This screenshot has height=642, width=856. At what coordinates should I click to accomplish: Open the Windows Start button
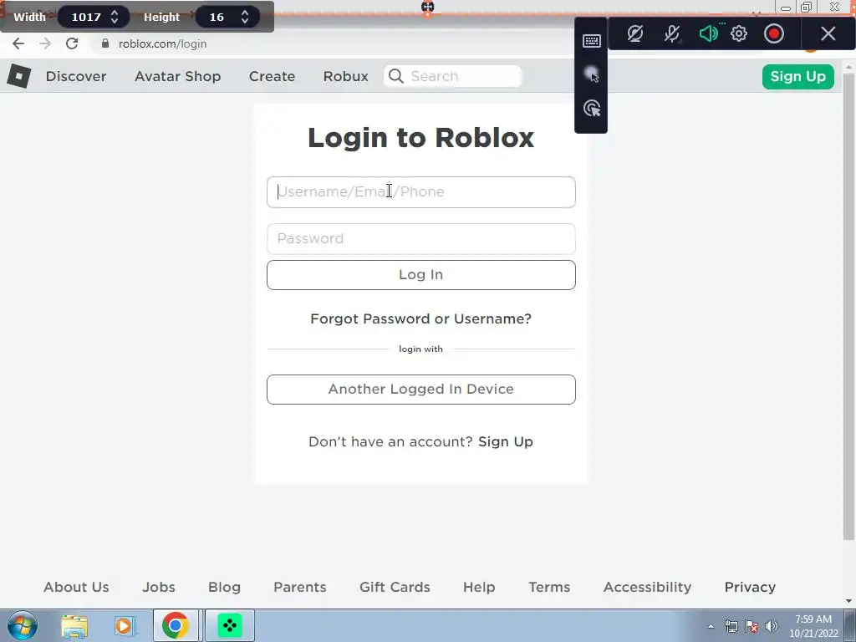23,625
